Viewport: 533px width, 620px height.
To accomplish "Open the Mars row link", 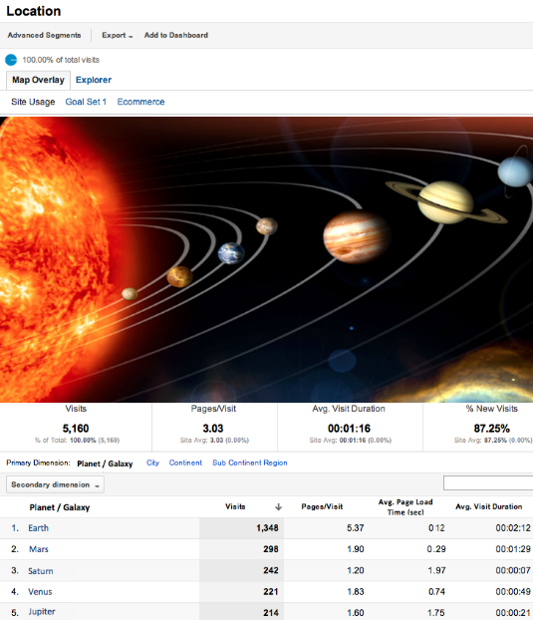I will point(39,549).
